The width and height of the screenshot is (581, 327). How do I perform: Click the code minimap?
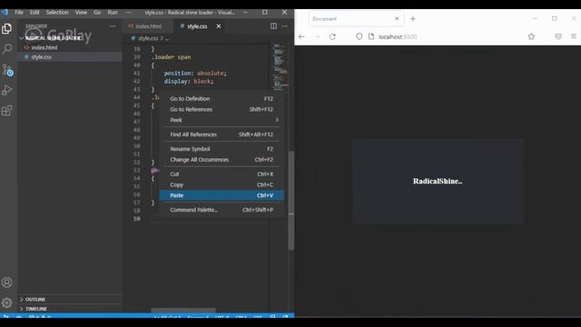click(281, 66)
